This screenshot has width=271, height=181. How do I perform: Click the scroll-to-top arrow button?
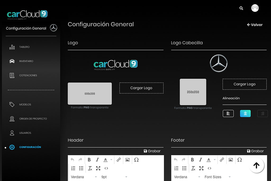click(256, 165)
